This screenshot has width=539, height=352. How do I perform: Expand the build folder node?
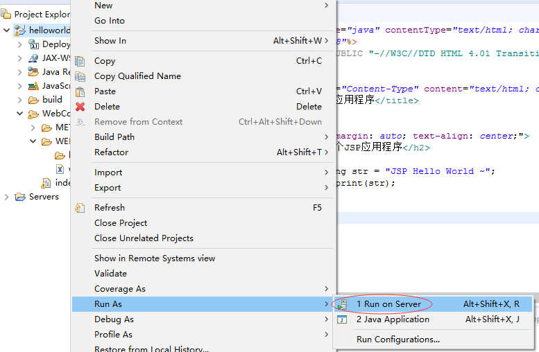20,100
